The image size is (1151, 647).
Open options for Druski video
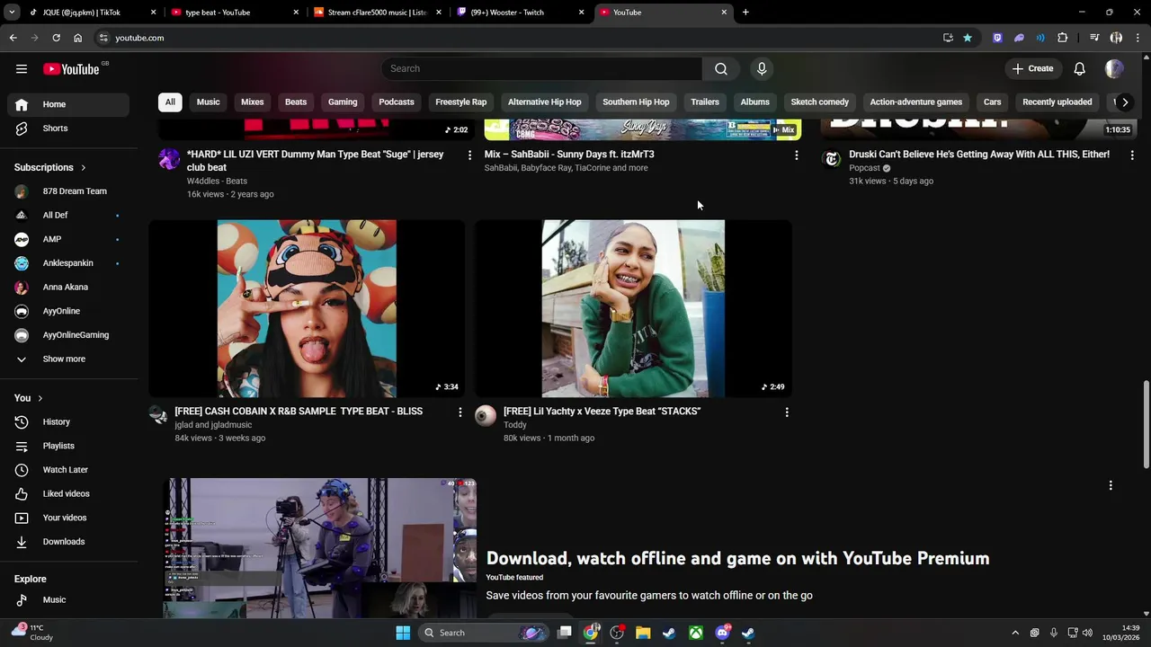[1132, 155]
